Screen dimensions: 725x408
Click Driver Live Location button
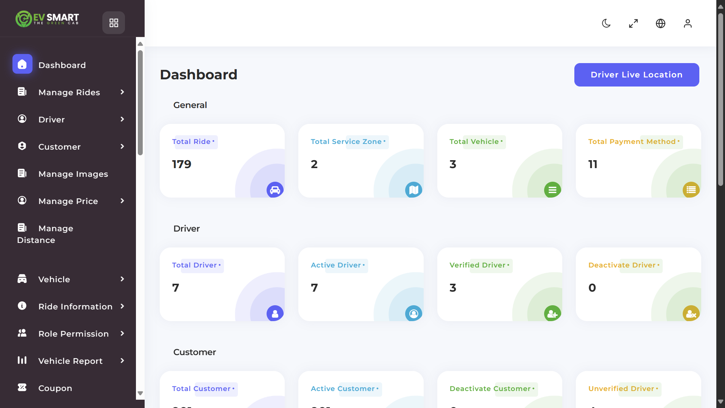(x=637, y=75)
